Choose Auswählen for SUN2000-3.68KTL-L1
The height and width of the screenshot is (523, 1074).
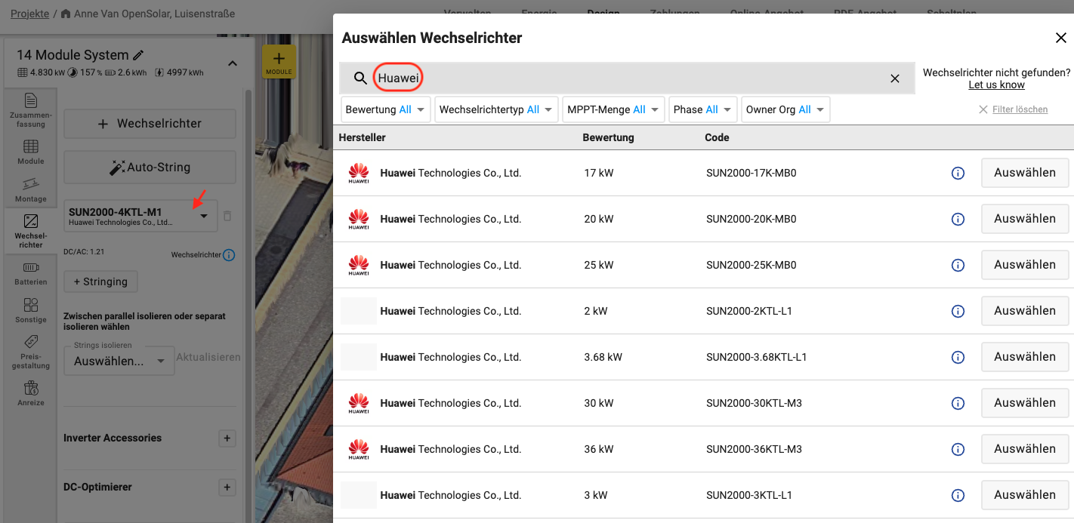[x=1025, y=357]
